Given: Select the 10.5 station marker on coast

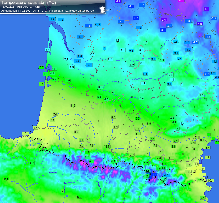Looking at the screenshot, I should pos(26,137).
